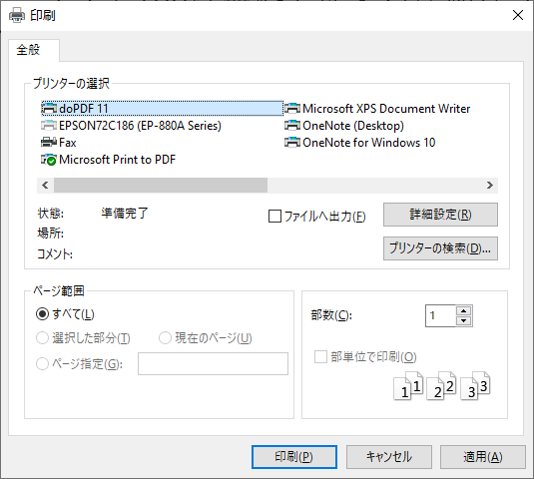
Task: Click the 部数 copies number field
Action: [440, 315]
